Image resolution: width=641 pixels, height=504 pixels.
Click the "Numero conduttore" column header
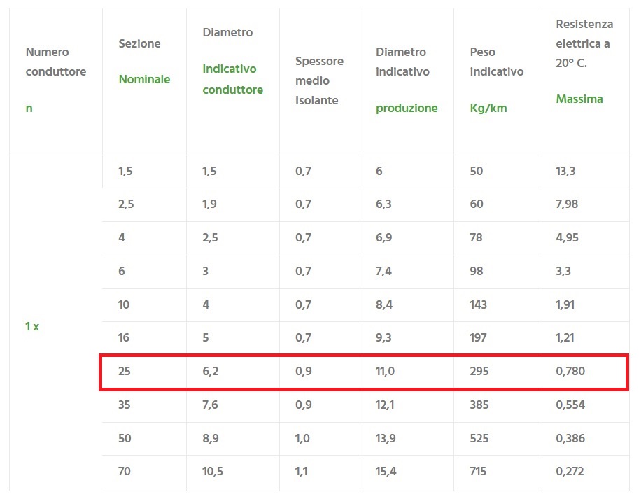(x=56, y=80)
